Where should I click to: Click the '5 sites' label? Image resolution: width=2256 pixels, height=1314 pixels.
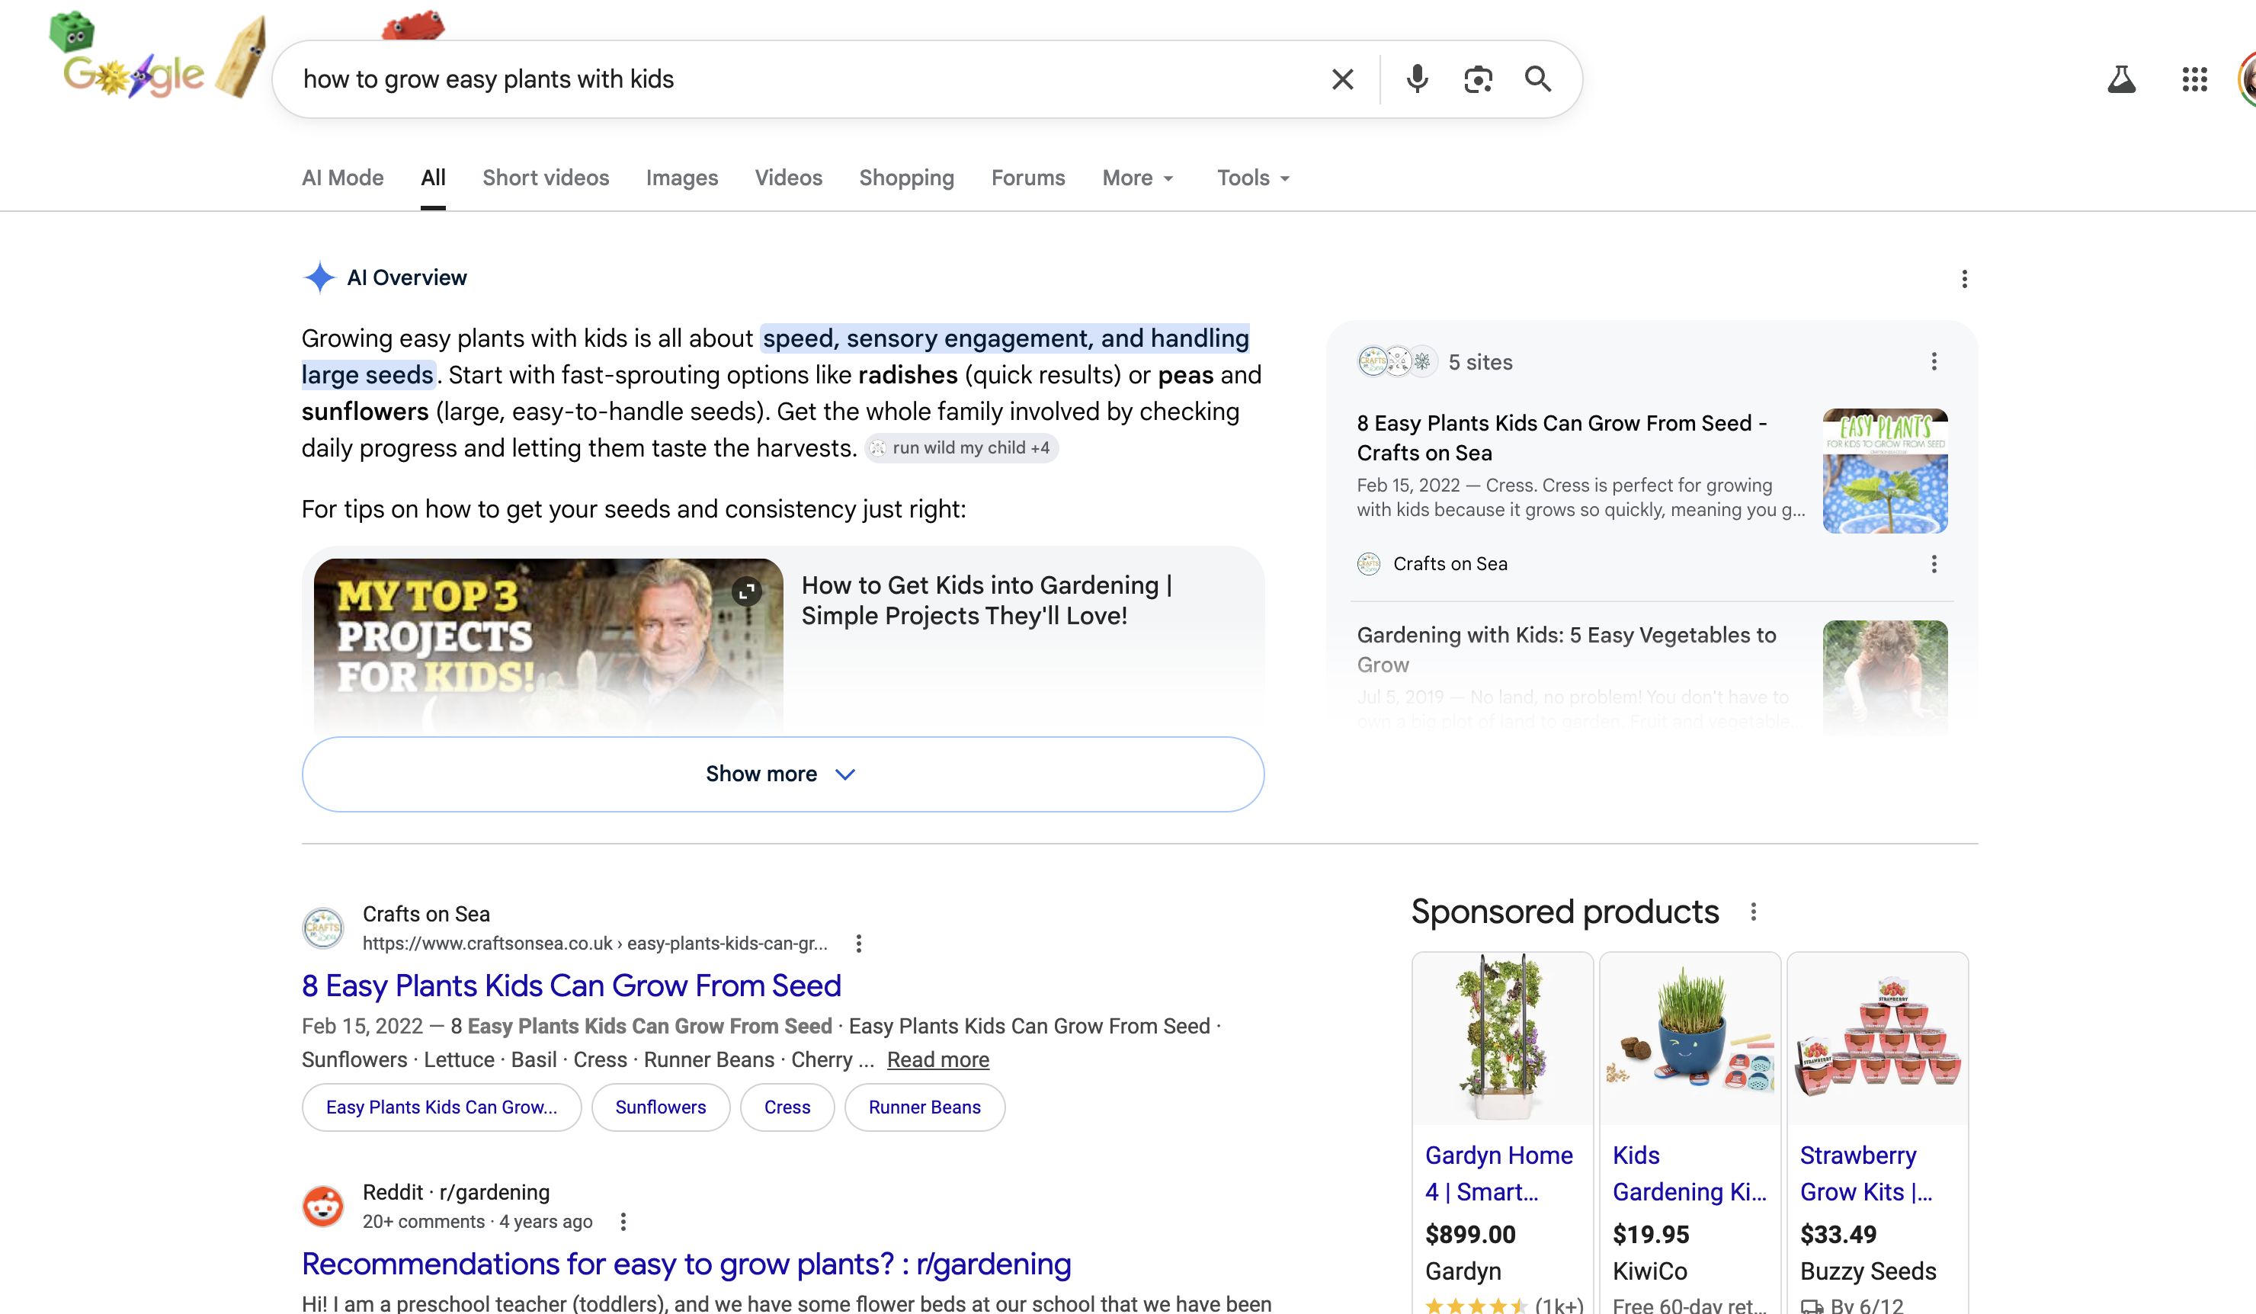click(1480, 361)
